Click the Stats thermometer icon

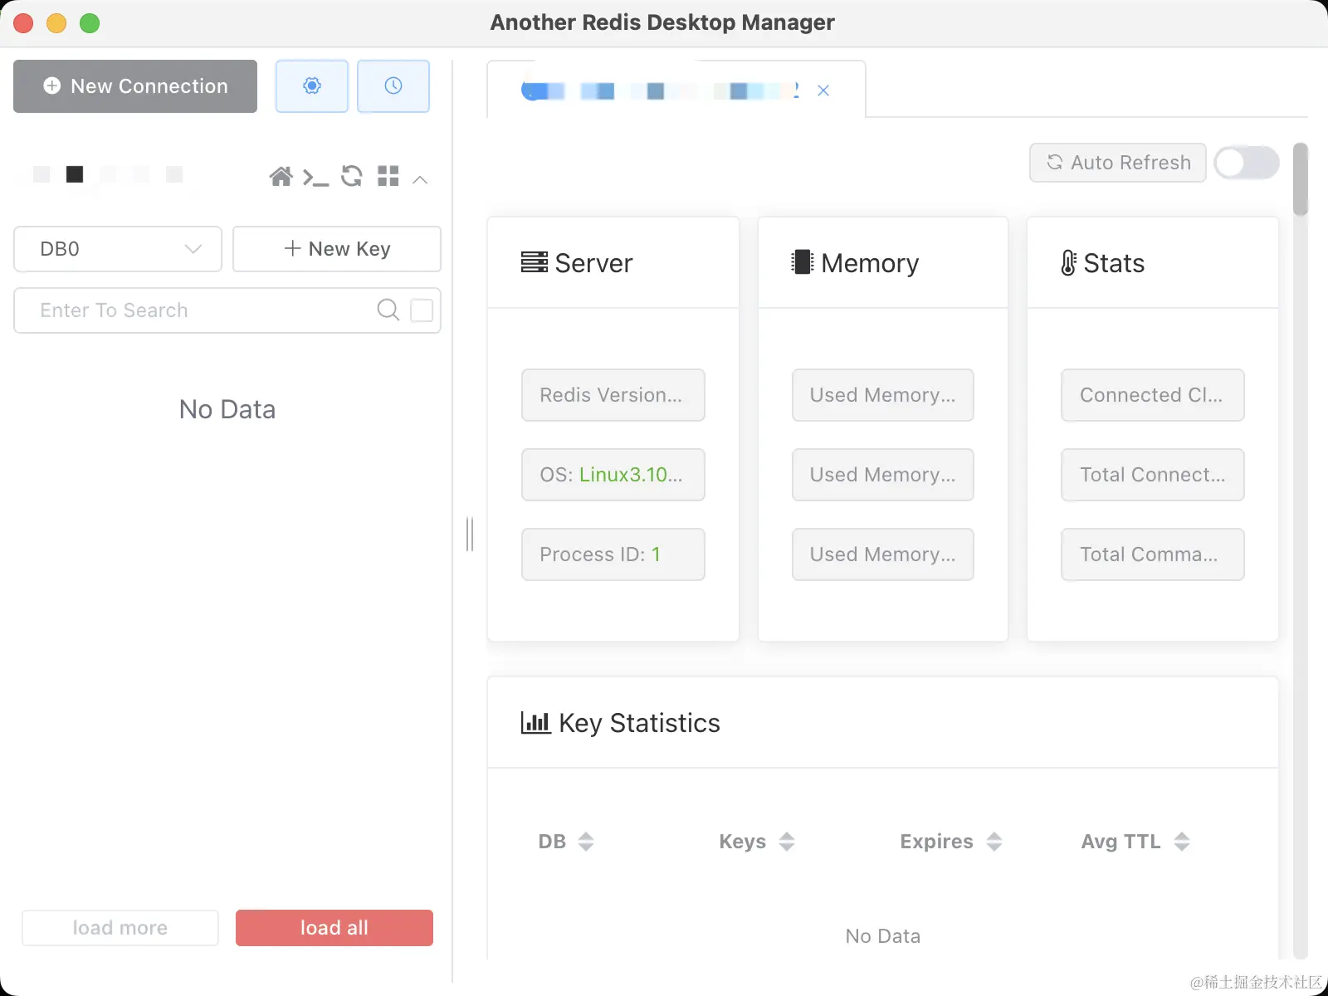[x=1069, y=263]
